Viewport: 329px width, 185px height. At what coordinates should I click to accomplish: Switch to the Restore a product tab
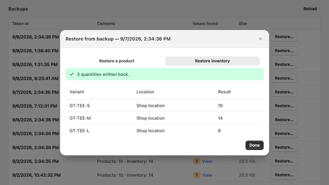[117, 61]
